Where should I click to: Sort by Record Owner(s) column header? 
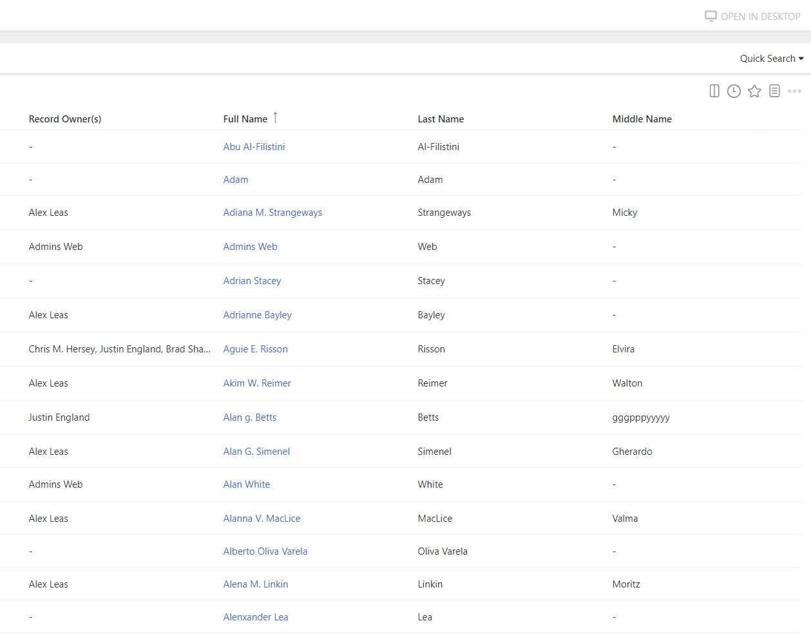click(65, 119)
